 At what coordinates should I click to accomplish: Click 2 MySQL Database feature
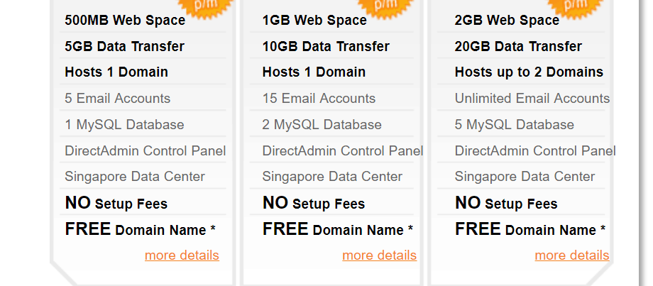click(x=322, y=124)
